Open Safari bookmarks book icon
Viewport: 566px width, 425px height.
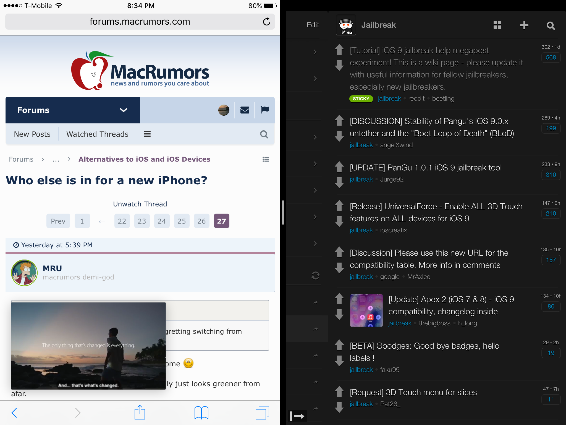click(x=201, y=413)
